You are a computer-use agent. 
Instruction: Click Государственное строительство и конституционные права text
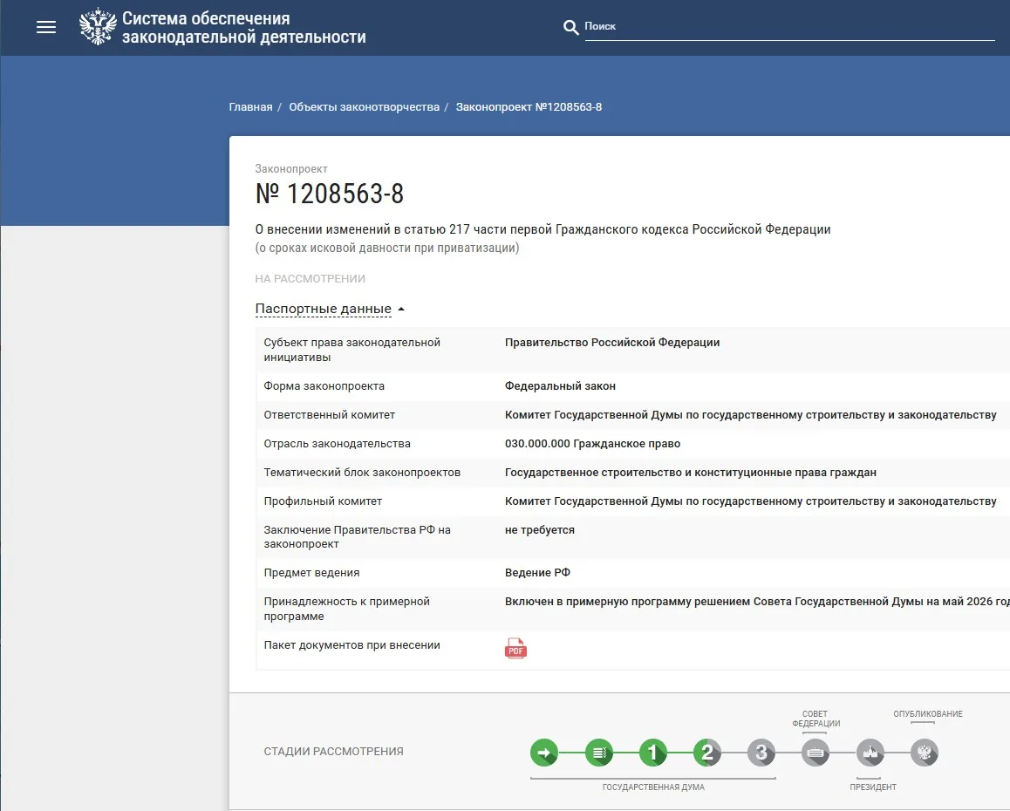[x=691, y=472]
